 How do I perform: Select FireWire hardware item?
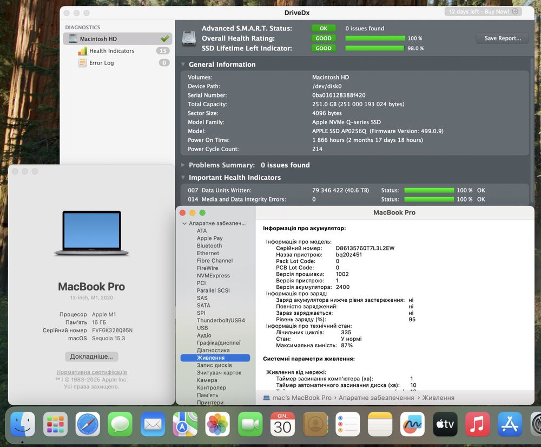[x=207, y=268]
